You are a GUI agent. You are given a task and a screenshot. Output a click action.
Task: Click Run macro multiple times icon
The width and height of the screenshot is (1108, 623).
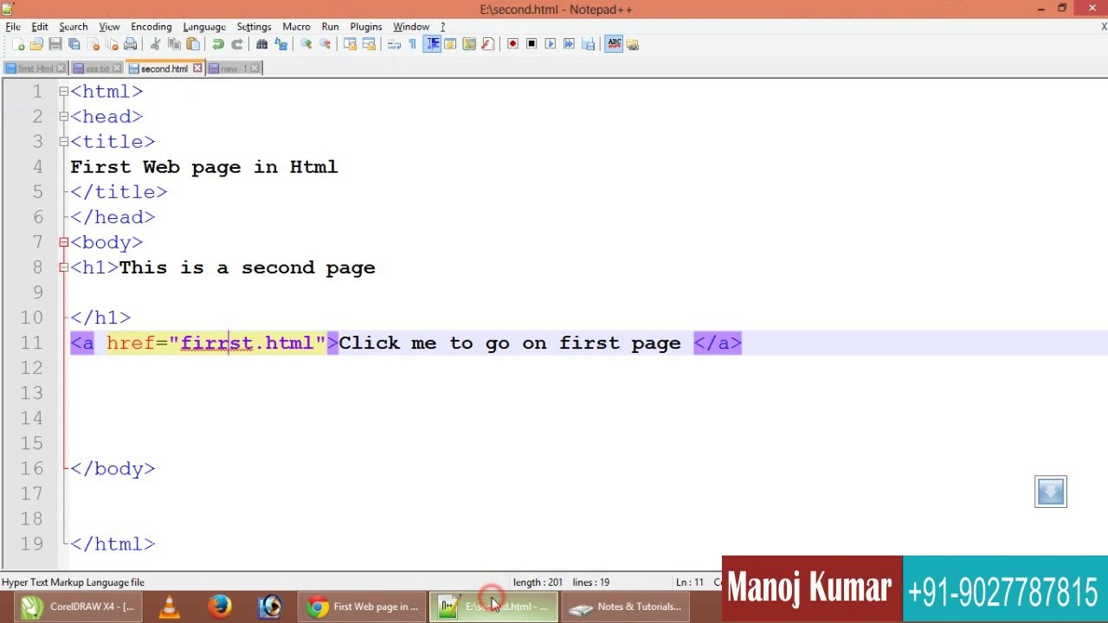(x=569, y=44)
